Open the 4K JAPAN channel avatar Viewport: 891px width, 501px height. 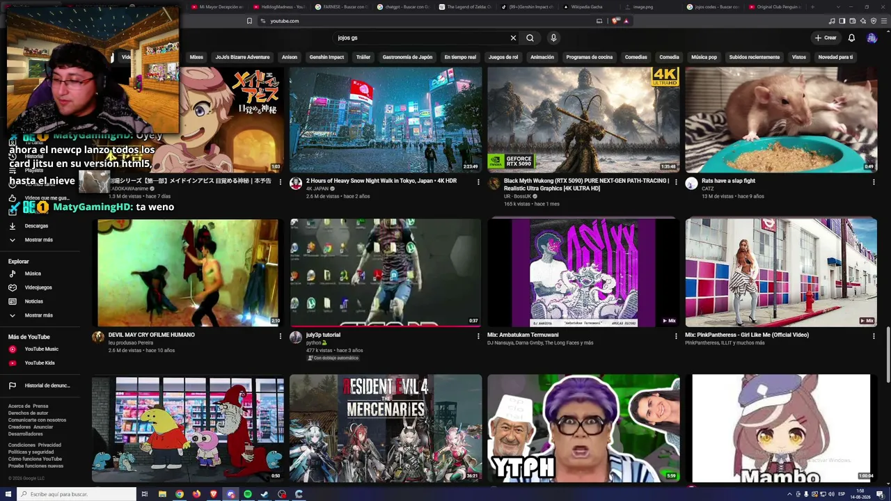tap(296, 183)
